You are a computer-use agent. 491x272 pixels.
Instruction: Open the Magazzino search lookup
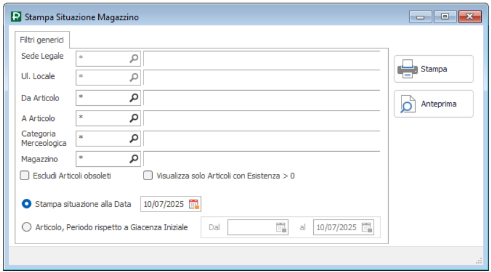coord(134,158)
